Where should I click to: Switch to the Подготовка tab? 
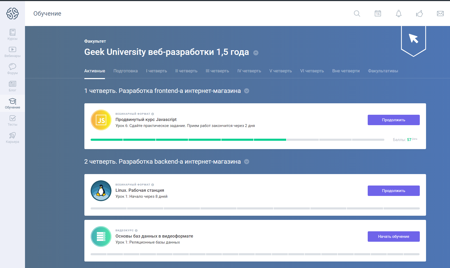[x=126, y=71]
